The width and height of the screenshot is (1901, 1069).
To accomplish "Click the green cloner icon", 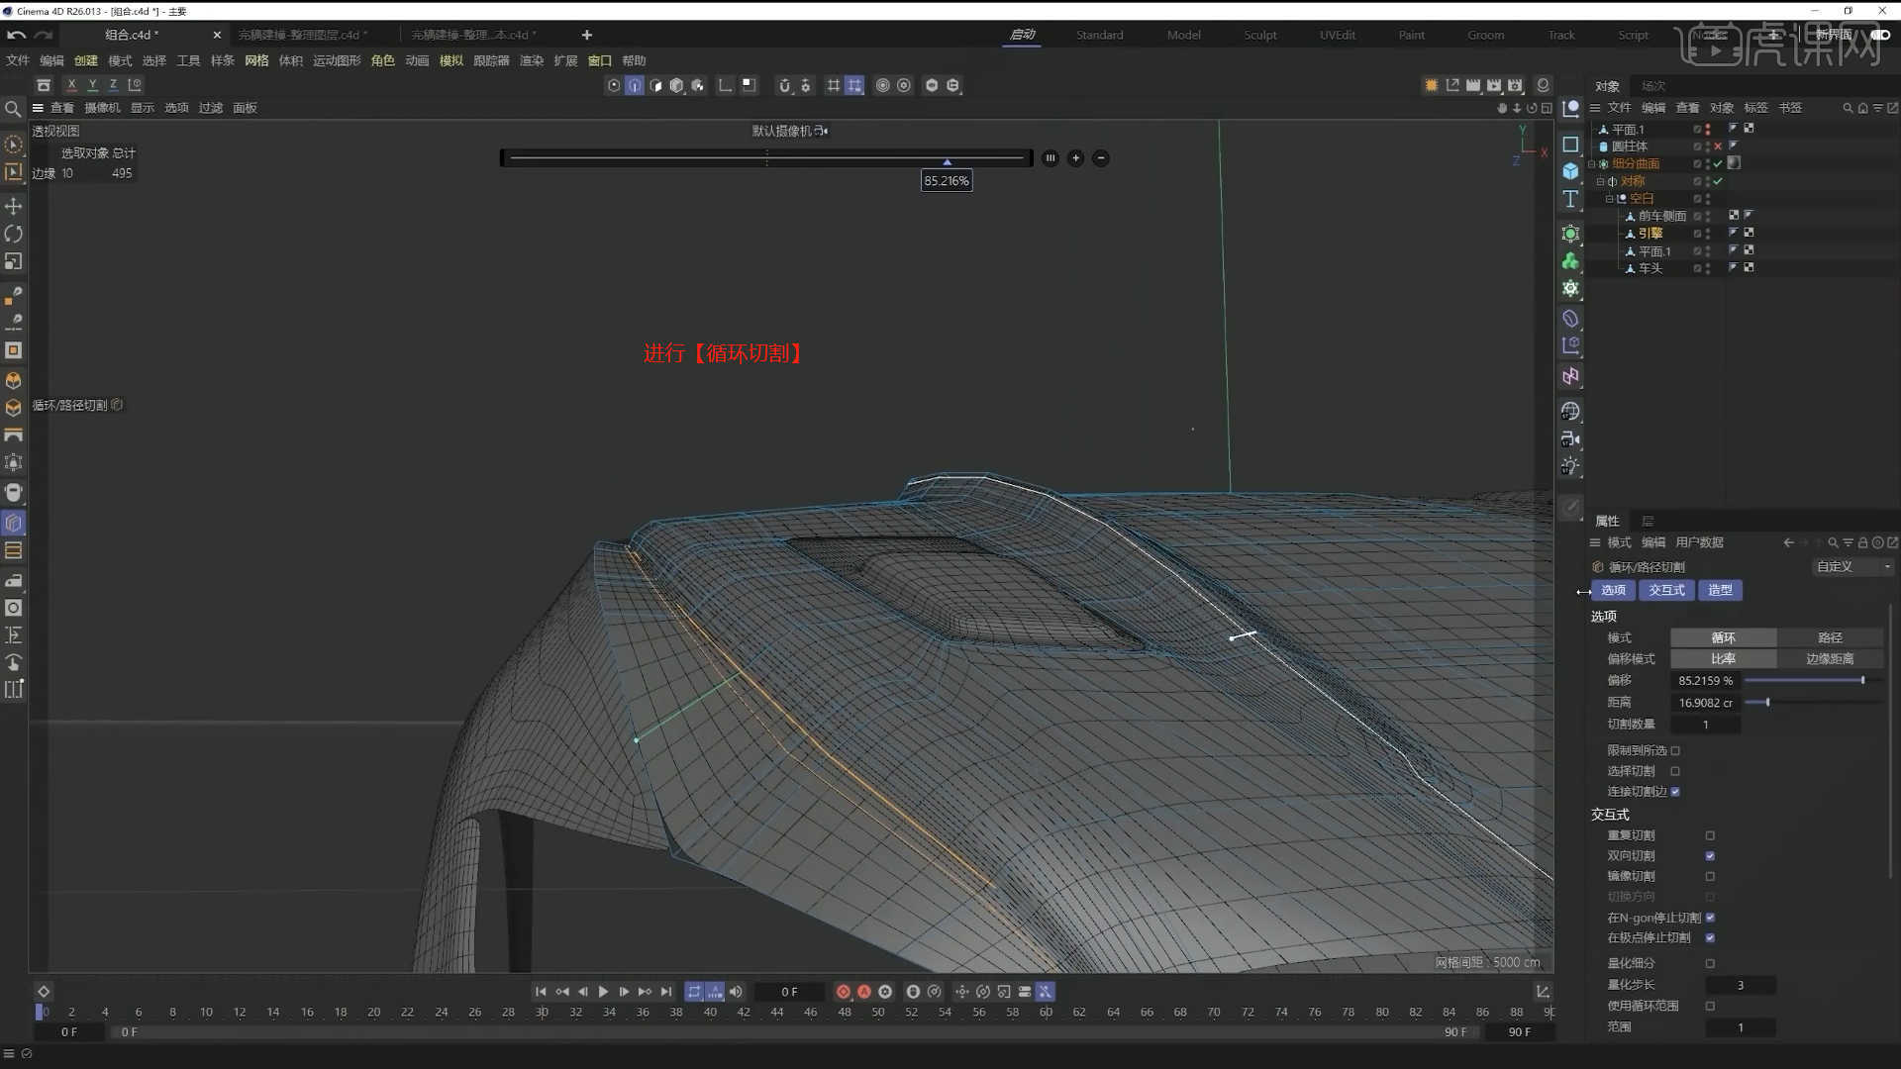I will [x=1570, y=261].
